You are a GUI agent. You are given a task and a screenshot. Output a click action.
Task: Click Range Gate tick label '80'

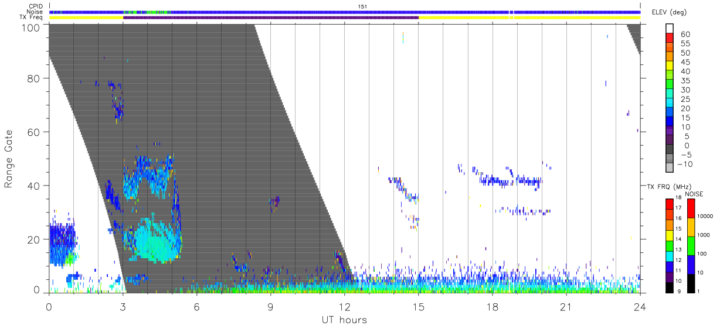pyautogui.click(x=34, y=78)
